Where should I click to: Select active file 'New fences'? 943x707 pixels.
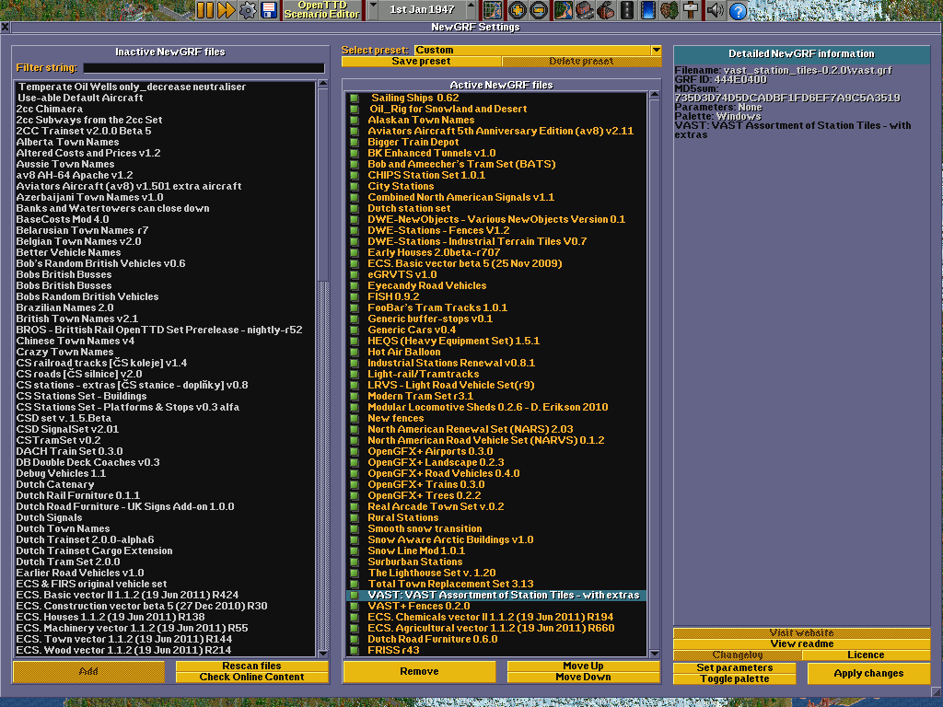(496, 419)
